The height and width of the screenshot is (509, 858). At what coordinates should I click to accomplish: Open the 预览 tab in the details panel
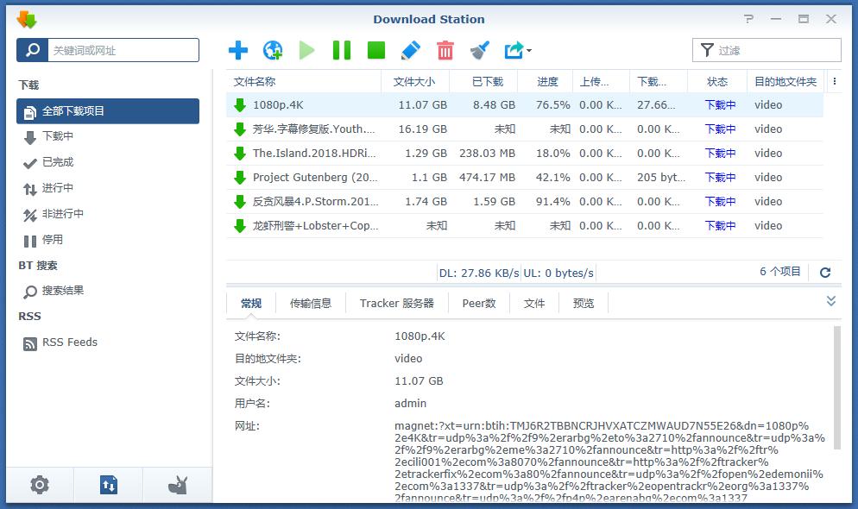pos(584,303)
